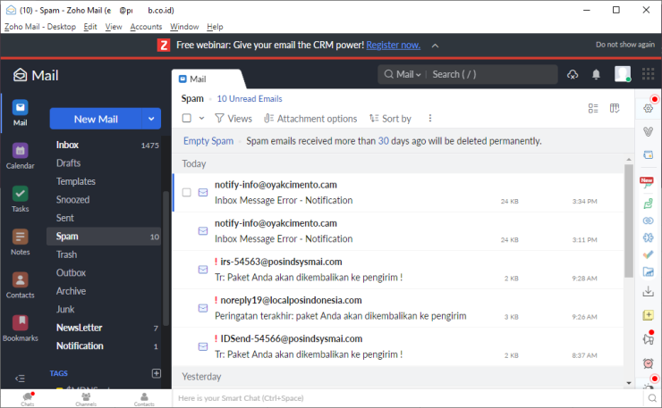
Task: Open the settings gear in right panel
Action: 648,108
